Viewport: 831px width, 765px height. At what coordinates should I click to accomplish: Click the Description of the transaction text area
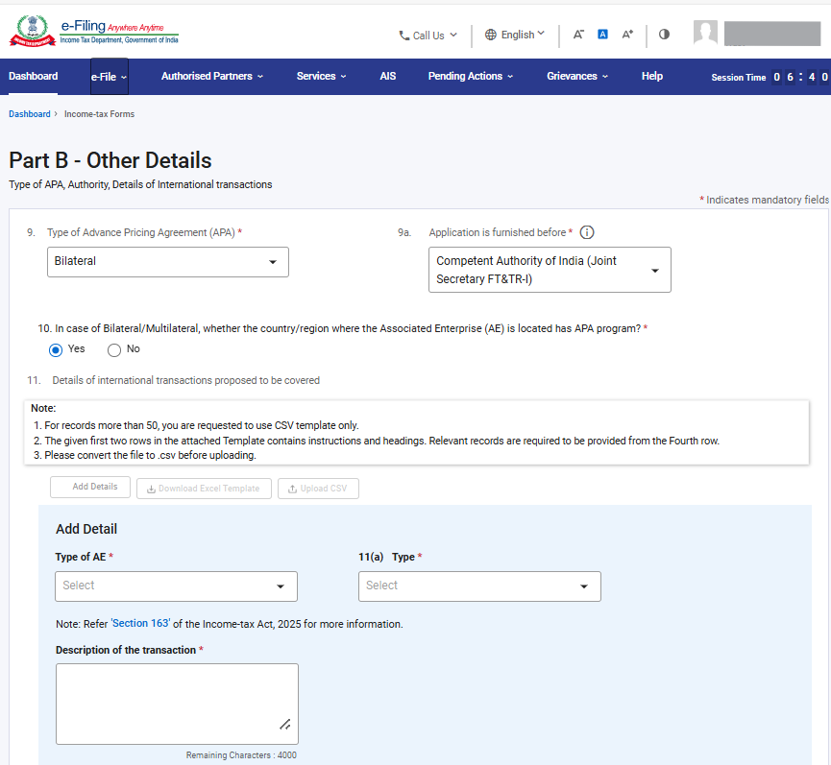pyautogui.click(x=177, y=705)
